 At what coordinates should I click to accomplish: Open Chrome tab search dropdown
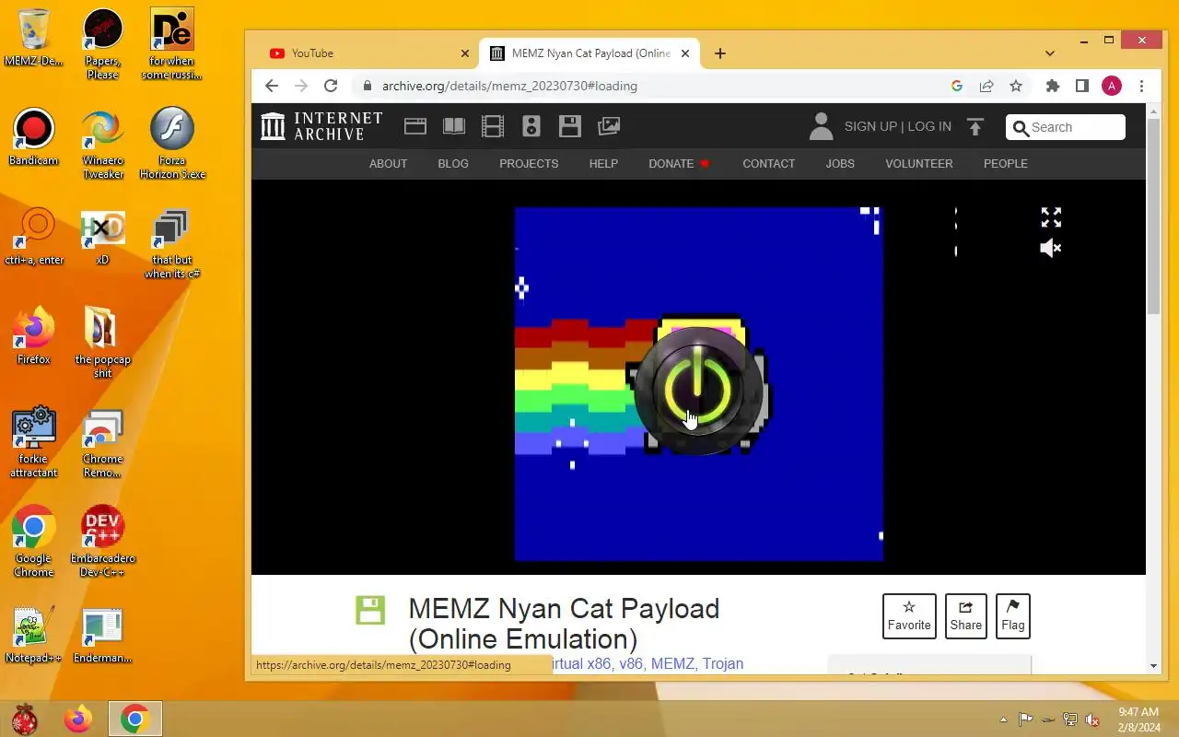click(x=1050, y=53)
